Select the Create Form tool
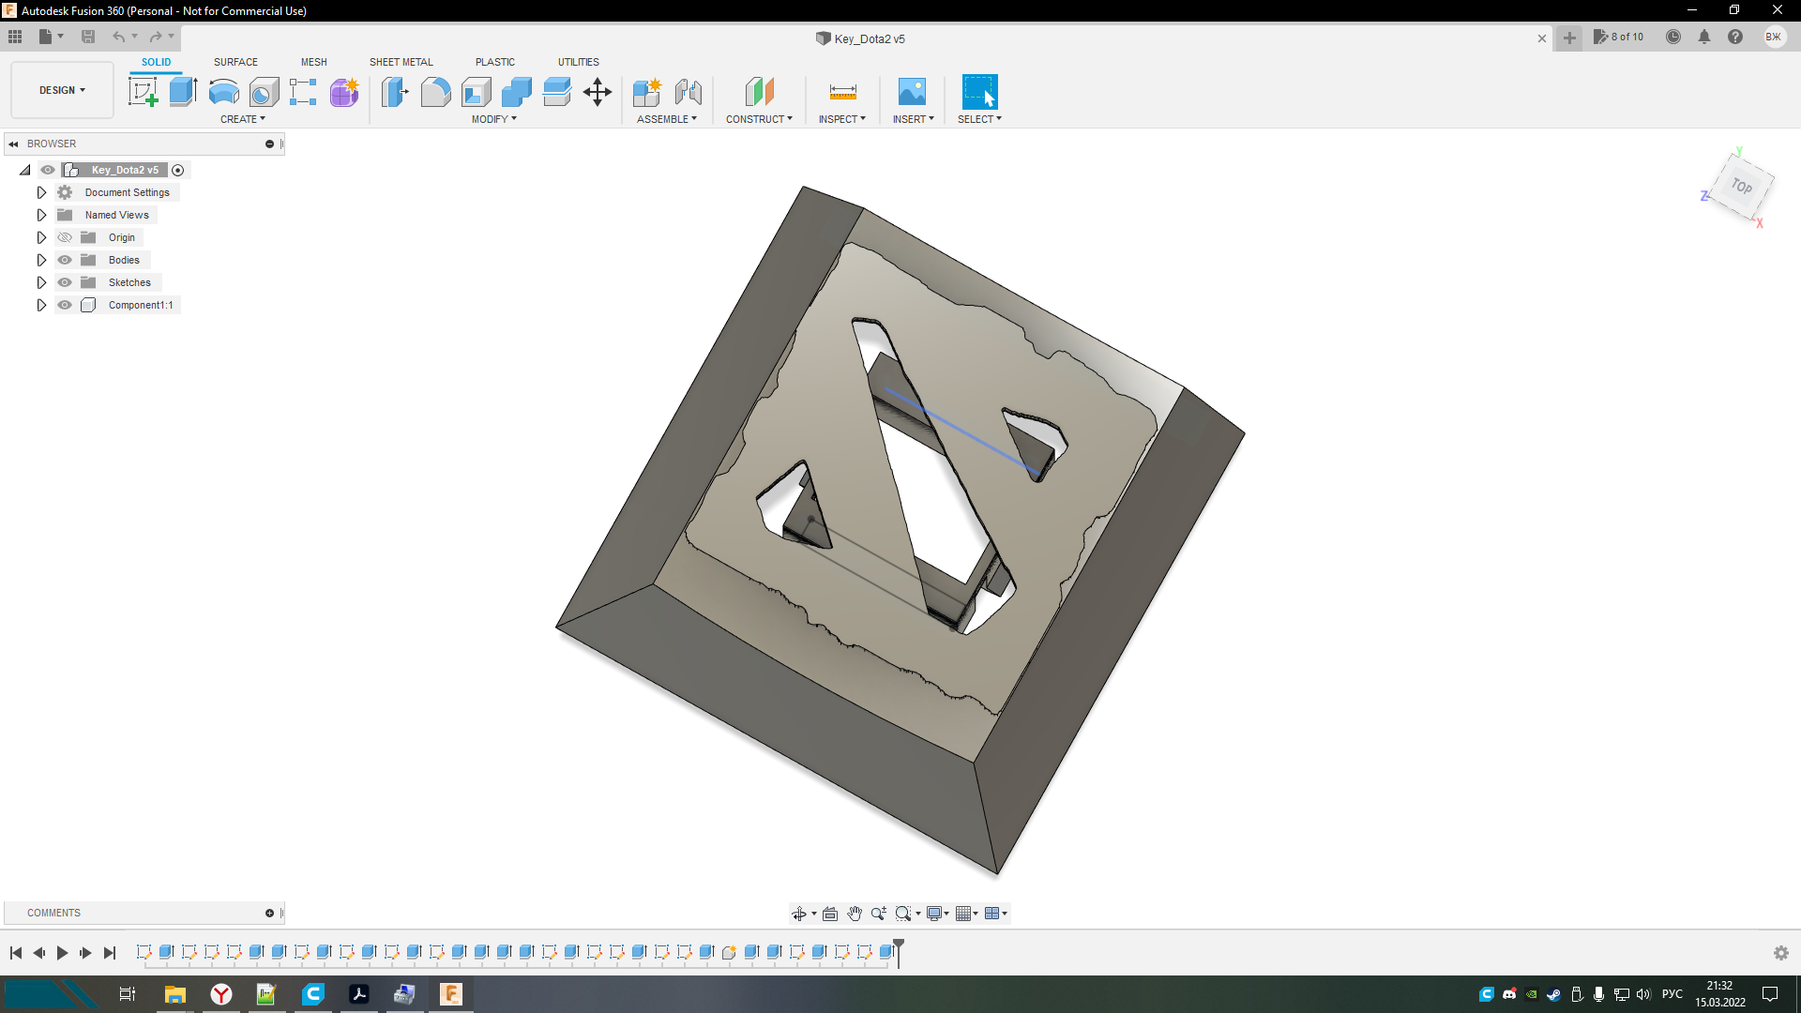Viewport: 1801px width, 1013px height. pos(344,92)
